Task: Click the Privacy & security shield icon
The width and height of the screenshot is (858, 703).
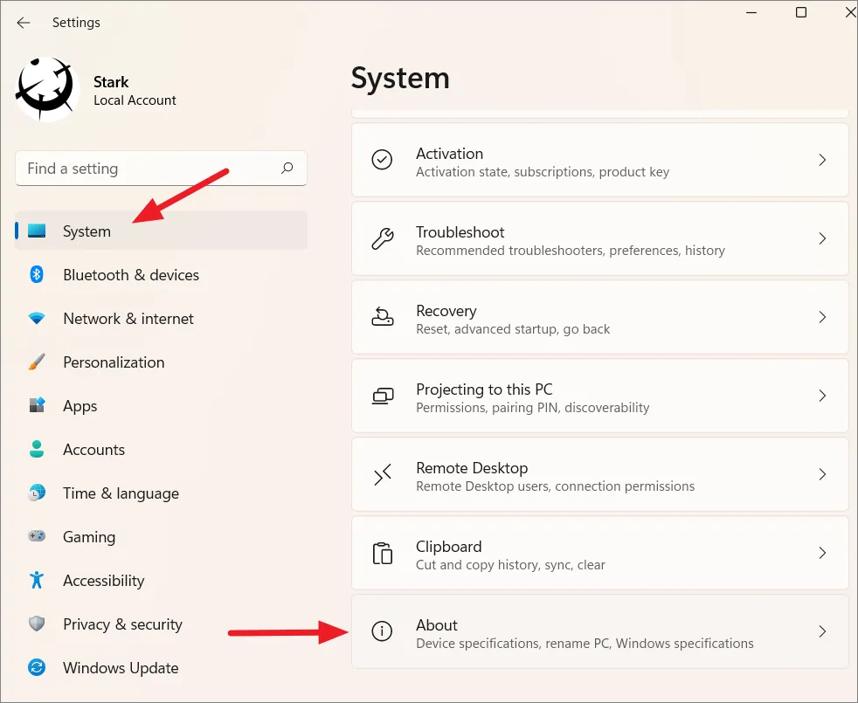Action: pos(37,624)
